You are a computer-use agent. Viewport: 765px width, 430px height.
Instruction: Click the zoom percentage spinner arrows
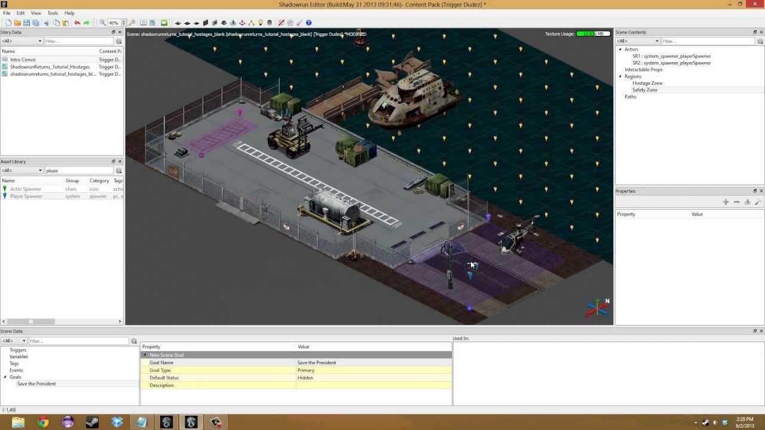123,23
